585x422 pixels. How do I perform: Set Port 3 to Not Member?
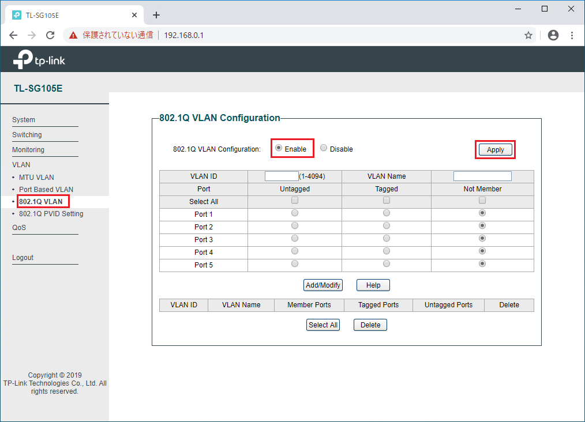point(482,239)
